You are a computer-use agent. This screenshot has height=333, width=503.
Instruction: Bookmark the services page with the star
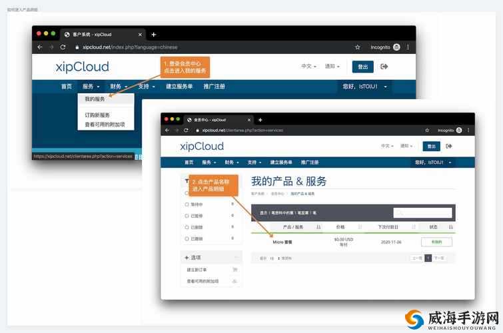click(427, 131)
